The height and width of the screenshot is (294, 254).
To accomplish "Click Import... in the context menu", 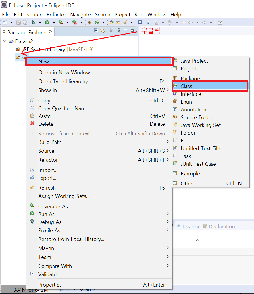I will pyautogui.click(x=99, y=170).
